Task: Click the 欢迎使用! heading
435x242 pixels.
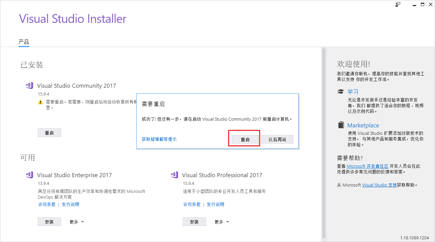Action: [353, 64]
